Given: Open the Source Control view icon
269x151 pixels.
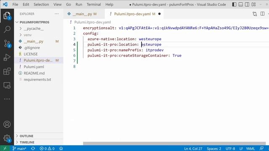Looking at the screenshot, I should pos(7,44).
